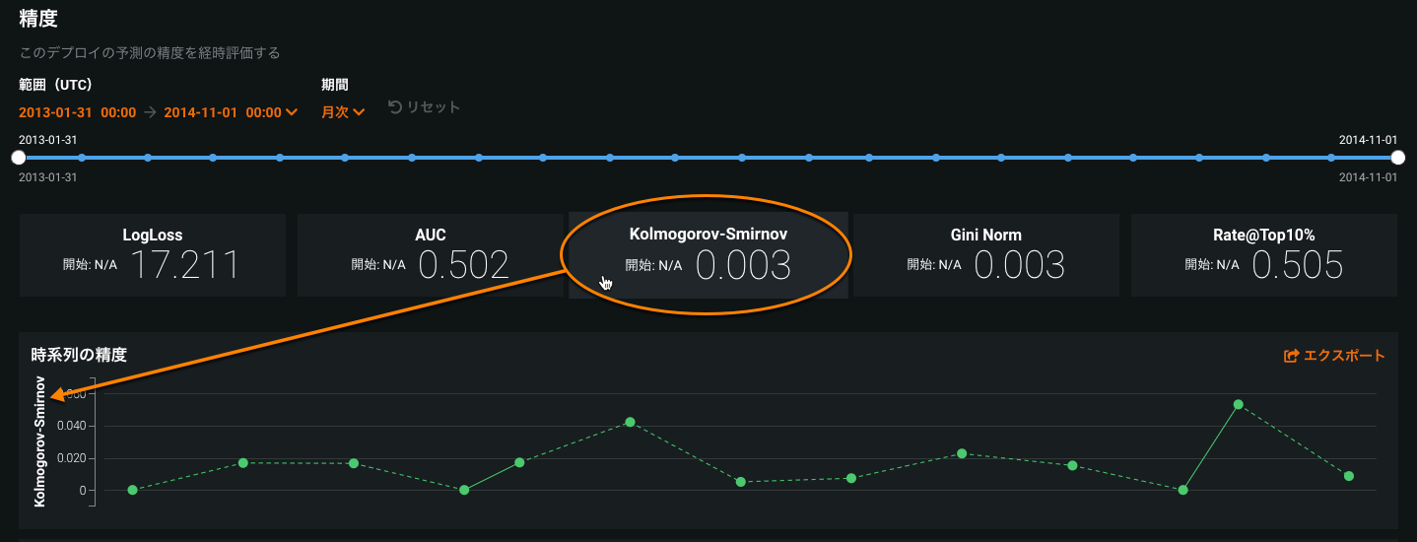The image size is (1417, 542).
Task: Click the start date 2013-01-31 00:00
Action: 77,112
